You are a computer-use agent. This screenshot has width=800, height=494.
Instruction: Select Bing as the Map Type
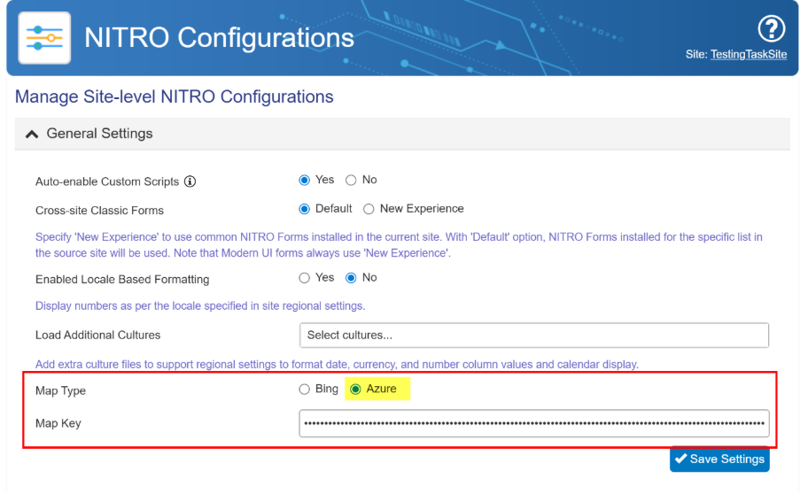click(305, 390)
